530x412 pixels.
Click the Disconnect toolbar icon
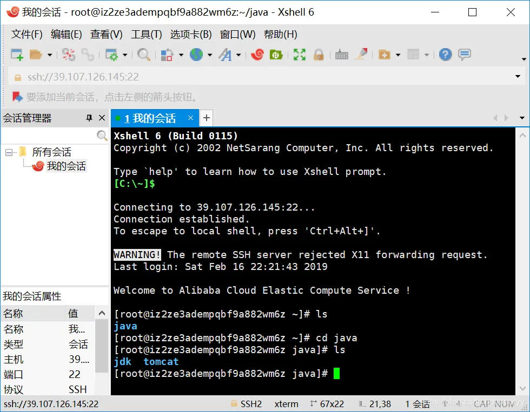pyautogui.click(x=69, y=55)
